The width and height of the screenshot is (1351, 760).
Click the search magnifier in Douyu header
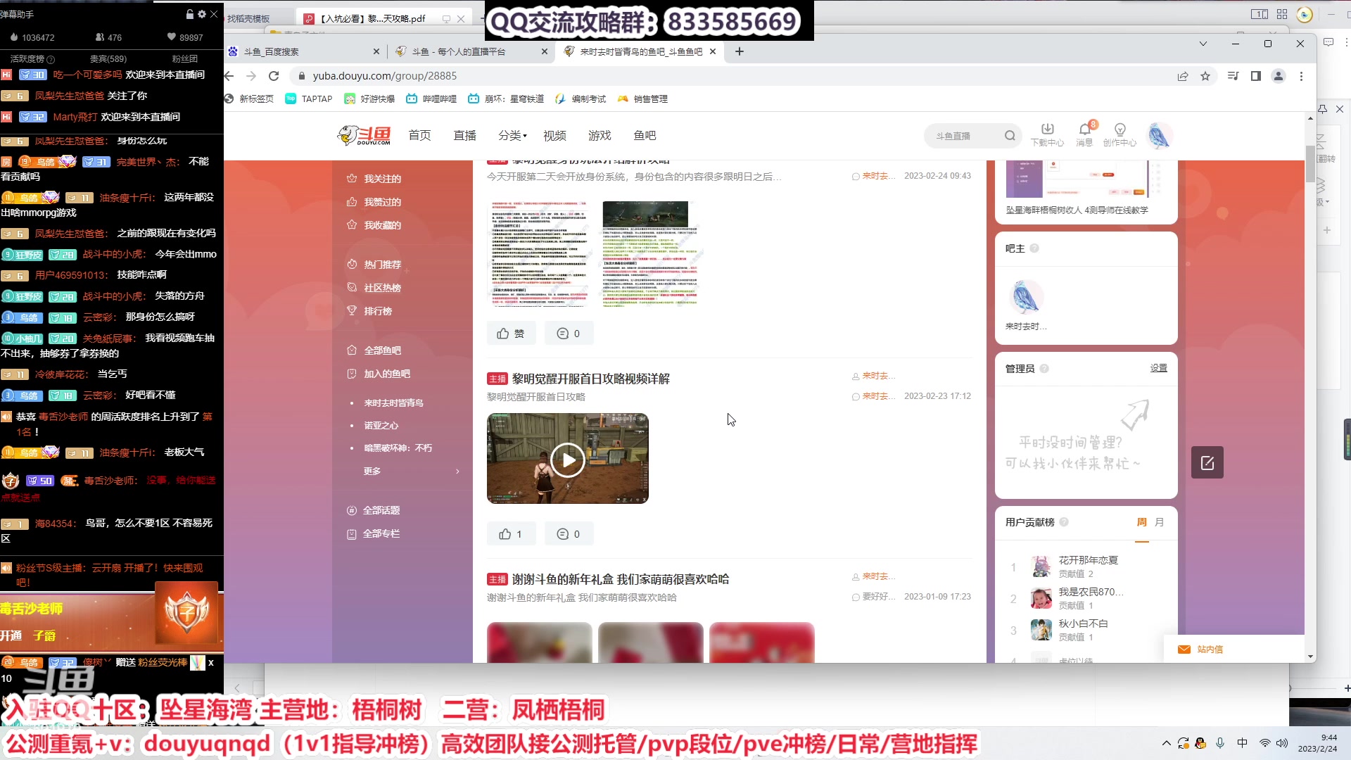pos(1010,136)
